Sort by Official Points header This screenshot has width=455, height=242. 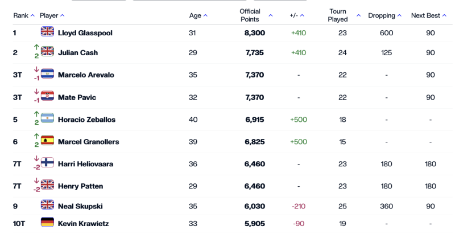[255, 15]
